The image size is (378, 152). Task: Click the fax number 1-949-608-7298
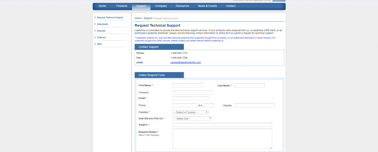[179, 58]
